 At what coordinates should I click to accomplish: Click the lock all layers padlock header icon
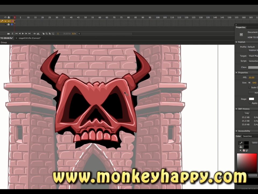pos(9,17)
